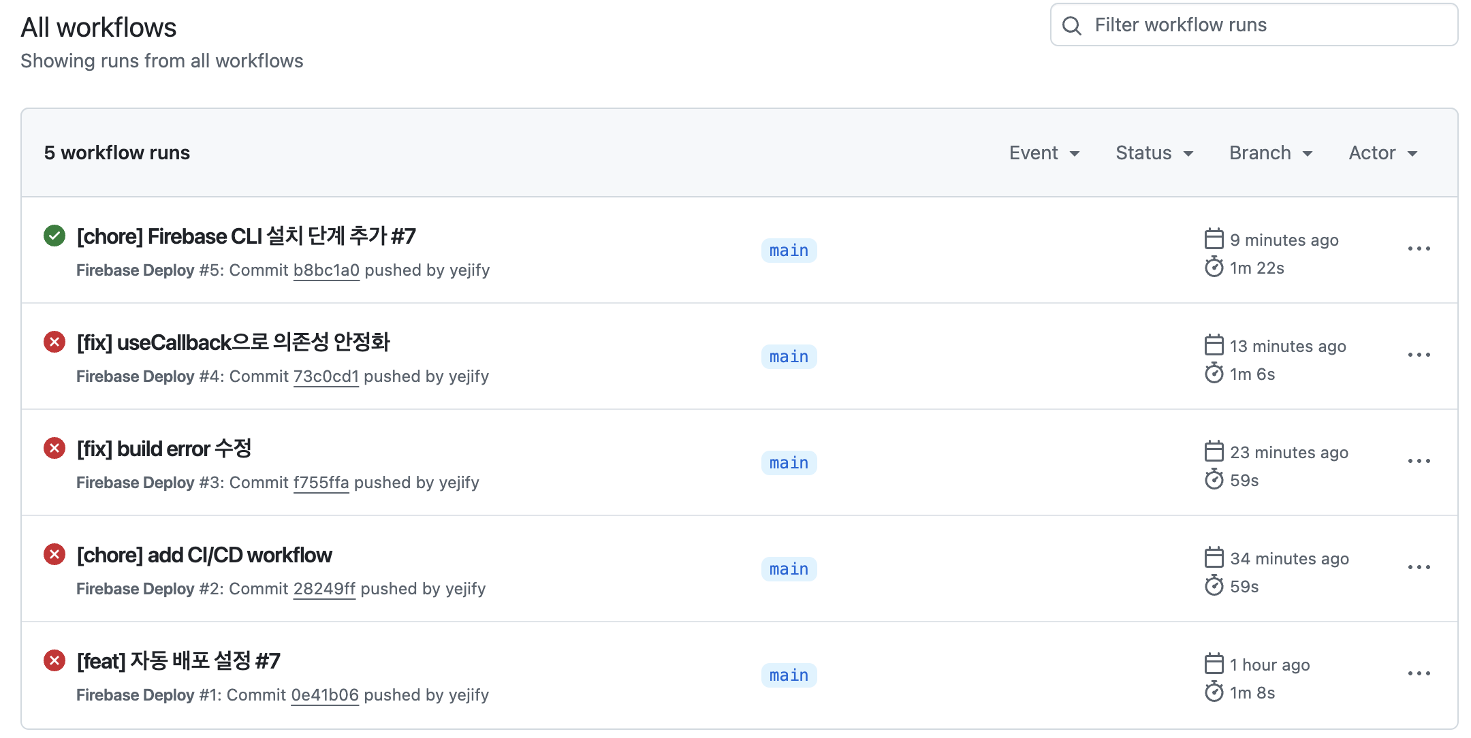Click the search magnifier icon in the filter box
The height and width of the screenshot is (738, 1471).
coord(1071,26)
